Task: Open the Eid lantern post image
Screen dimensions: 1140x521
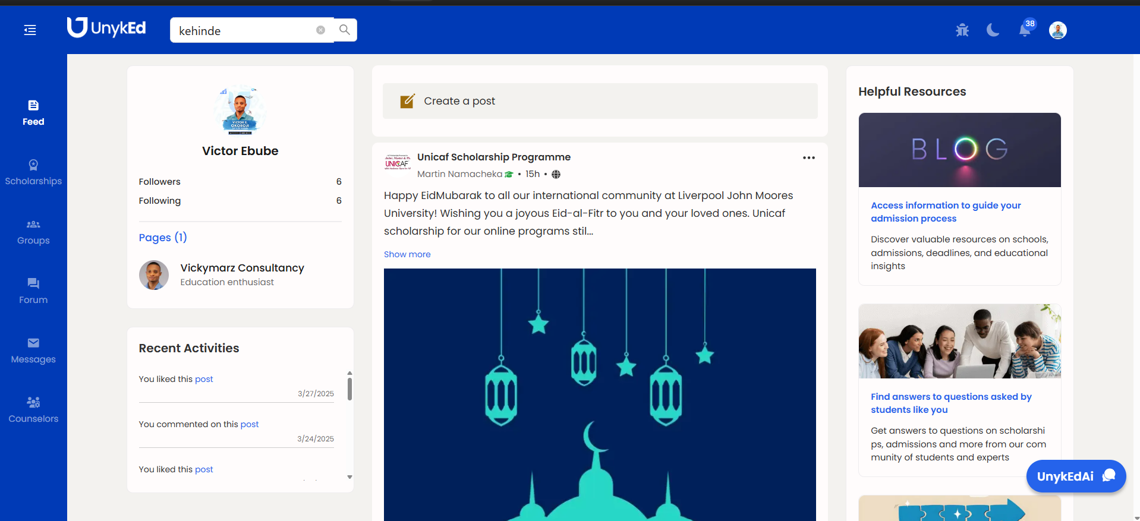Action: [x=600, y=394]
